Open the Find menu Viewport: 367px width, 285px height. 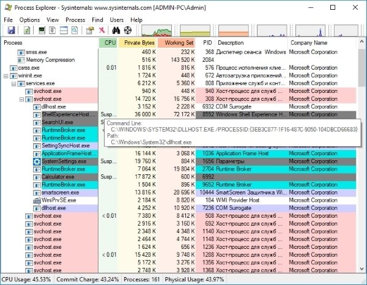97,20
